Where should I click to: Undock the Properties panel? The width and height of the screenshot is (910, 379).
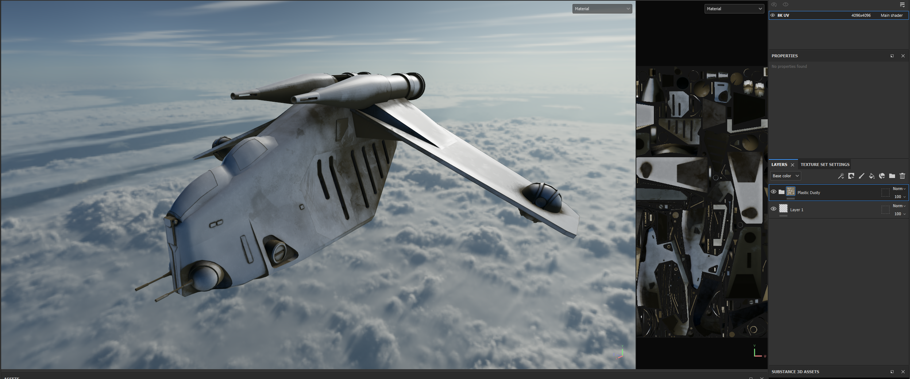click(892, 56)
